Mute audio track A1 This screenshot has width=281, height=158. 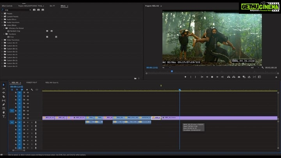(28, 122)
